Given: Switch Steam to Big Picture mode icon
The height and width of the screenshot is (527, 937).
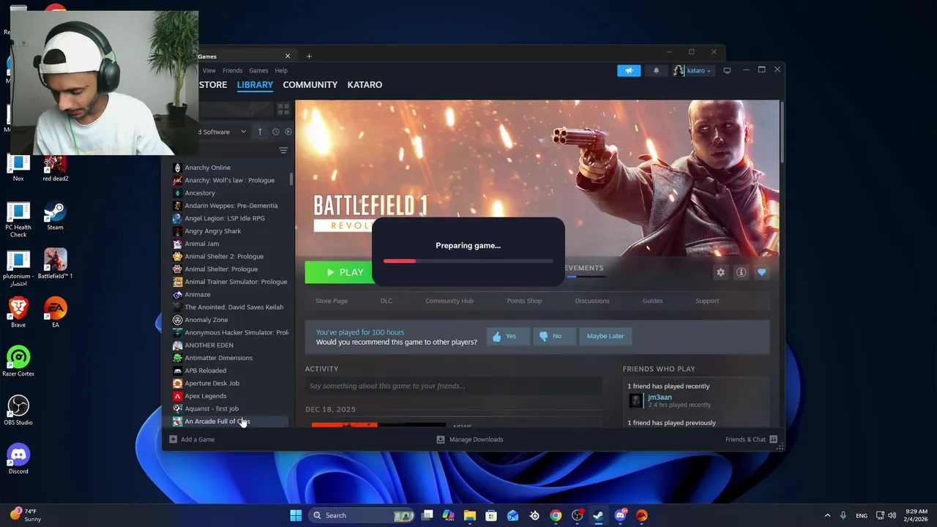Looking at the screenshot, I should coord(727,70).
